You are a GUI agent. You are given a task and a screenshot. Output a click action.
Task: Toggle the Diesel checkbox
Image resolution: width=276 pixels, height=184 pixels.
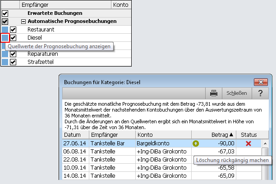[14, 38]
